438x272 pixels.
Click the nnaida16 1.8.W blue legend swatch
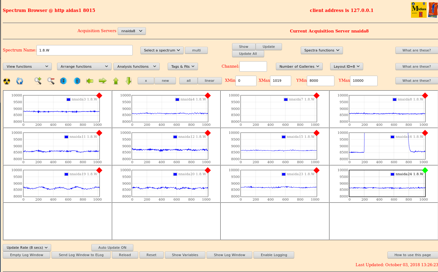tap(392, 137)
